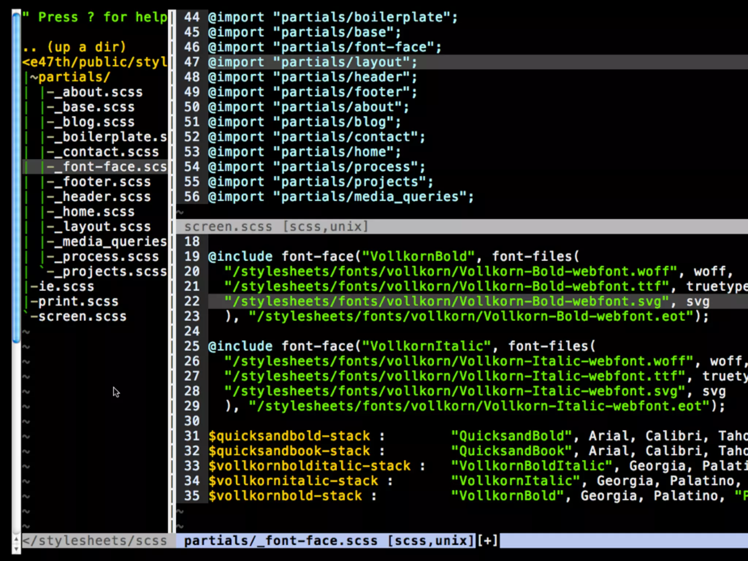Screen dimensions: 748x561
Task: Collapse the ~partials/ directory node
Action: [70, 77]
